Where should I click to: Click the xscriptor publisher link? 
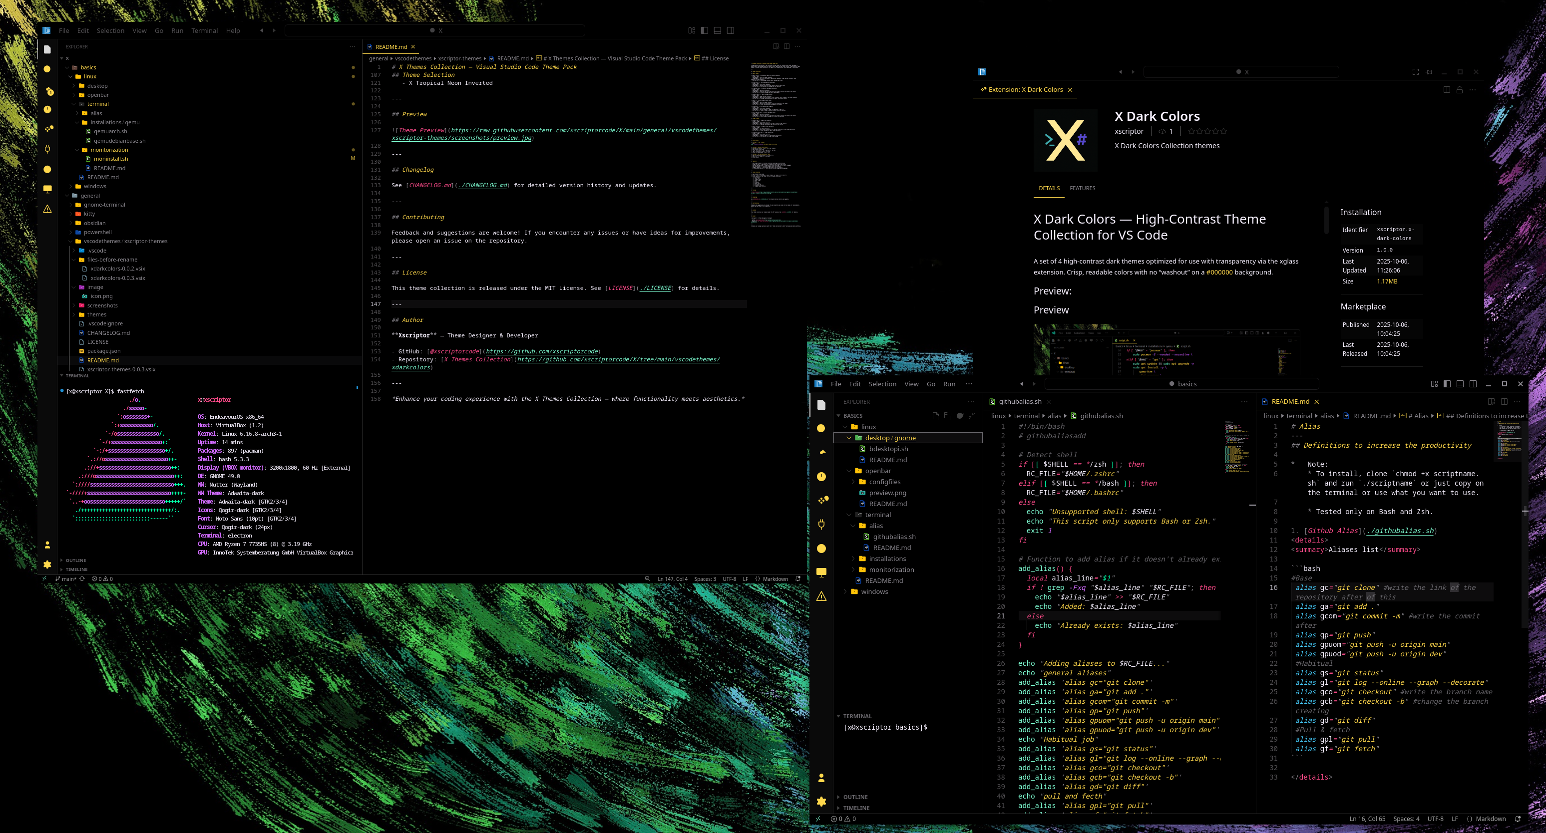(1129, 131)
